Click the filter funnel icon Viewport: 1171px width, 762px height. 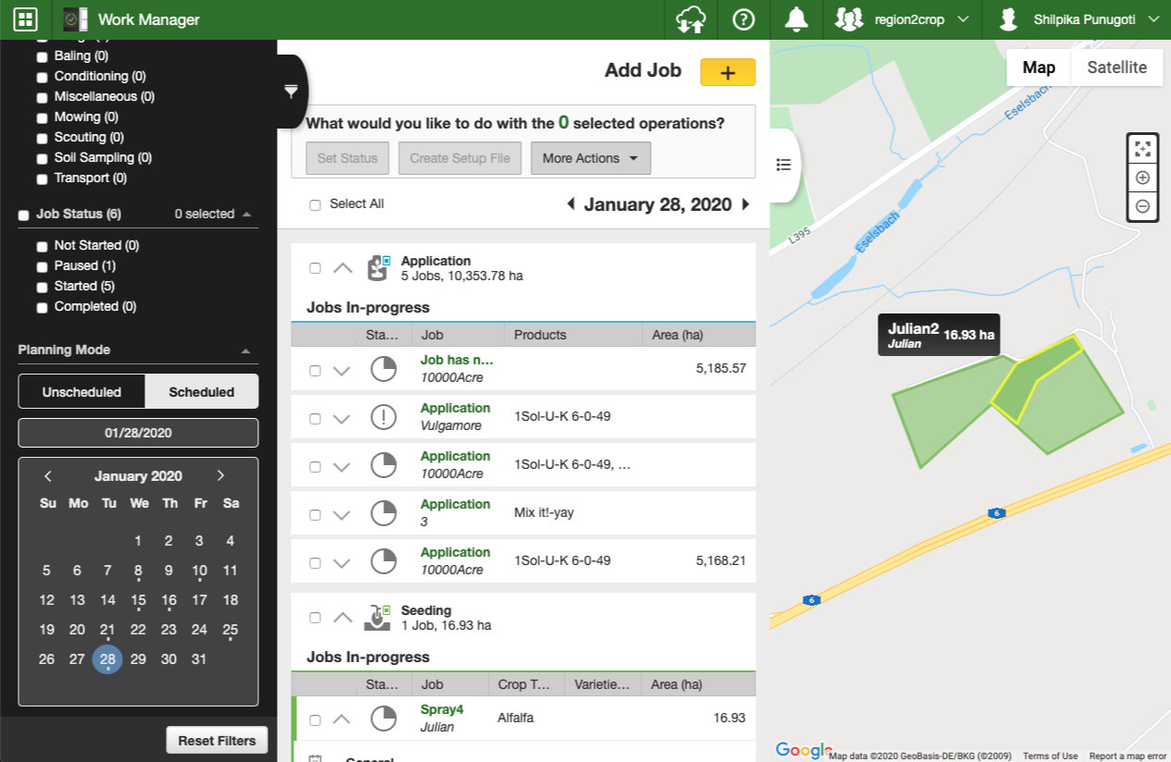(x=291, y=91)
